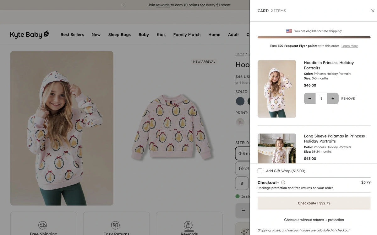The height and width of the screenshot is (235, 377).
Task: Click the US flag icon in cart
Action: click(289, 31)
